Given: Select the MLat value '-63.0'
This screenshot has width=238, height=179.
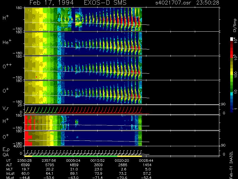Looking at the screenshot, I should (73, 178).
